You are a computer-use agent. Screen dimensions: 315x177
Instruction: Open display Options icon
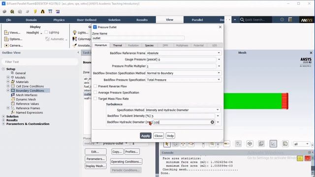[6, 39]
